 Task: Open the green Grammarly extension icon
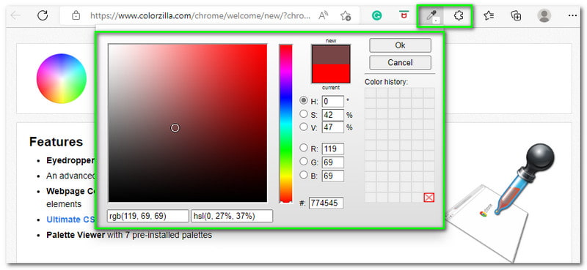pyautogui.click(x=376, y=15)
